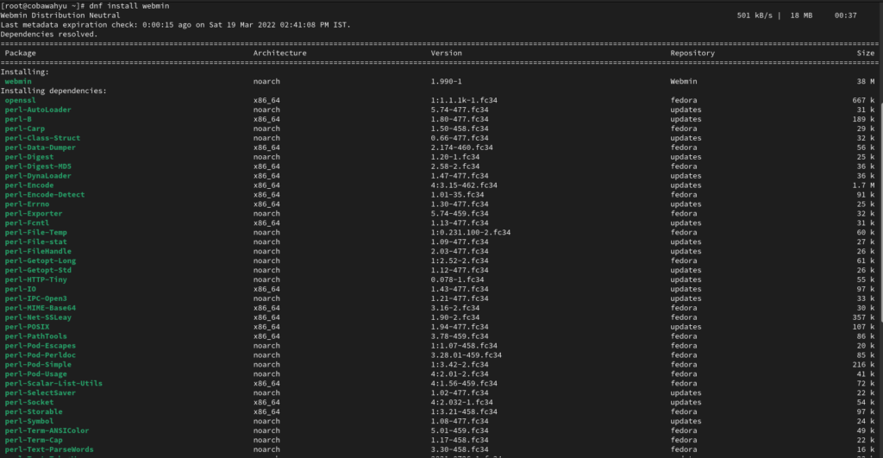Click the Architecture column header
This screenshot has height=458, width=883.
(279, 53)
